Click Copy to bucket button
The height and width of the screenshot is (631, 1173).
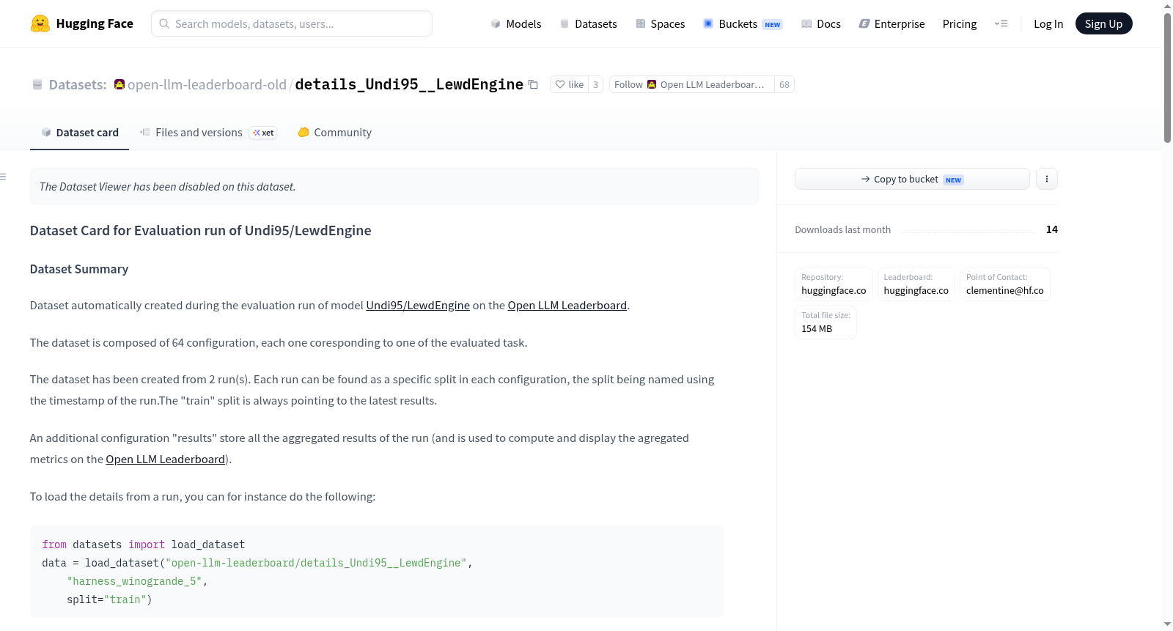912,179
